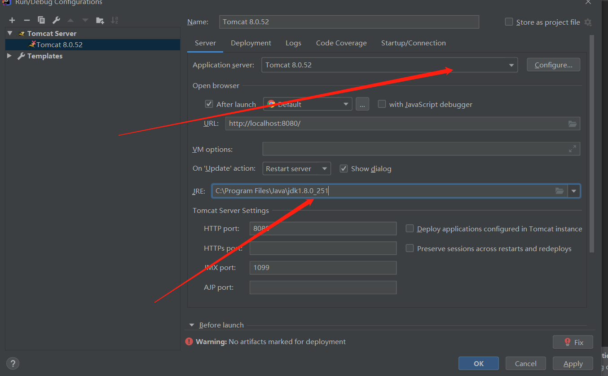Open JRE path dropdown arrow
Viewport: 608px width, 376px height.
(x=574, y=191)
